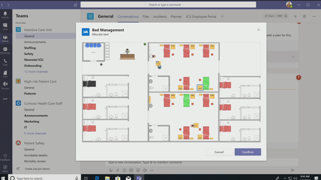321x180 pixels.
Task: Open Chat in the left rail
Action: tap(5, 27)
